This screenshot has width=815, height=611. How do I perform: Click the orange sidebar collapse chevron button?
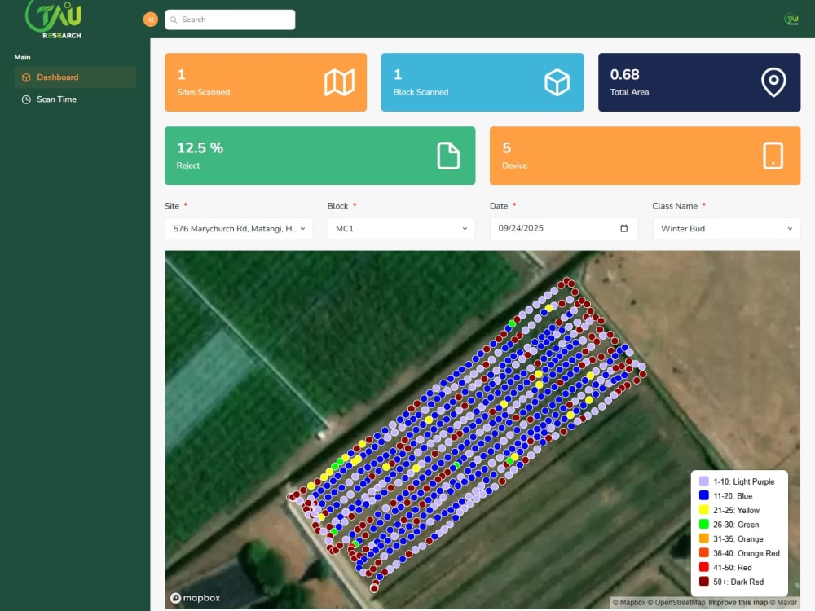(x=150, y=20)
